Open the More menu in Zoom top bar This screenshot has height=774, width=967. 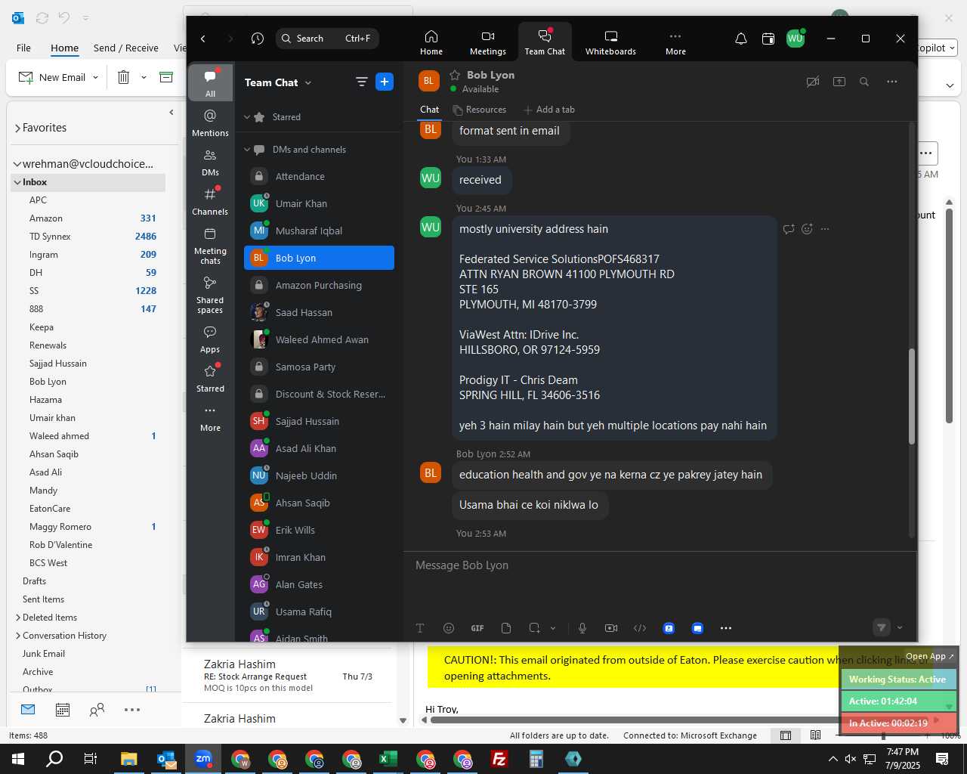[x=675, y=42]
